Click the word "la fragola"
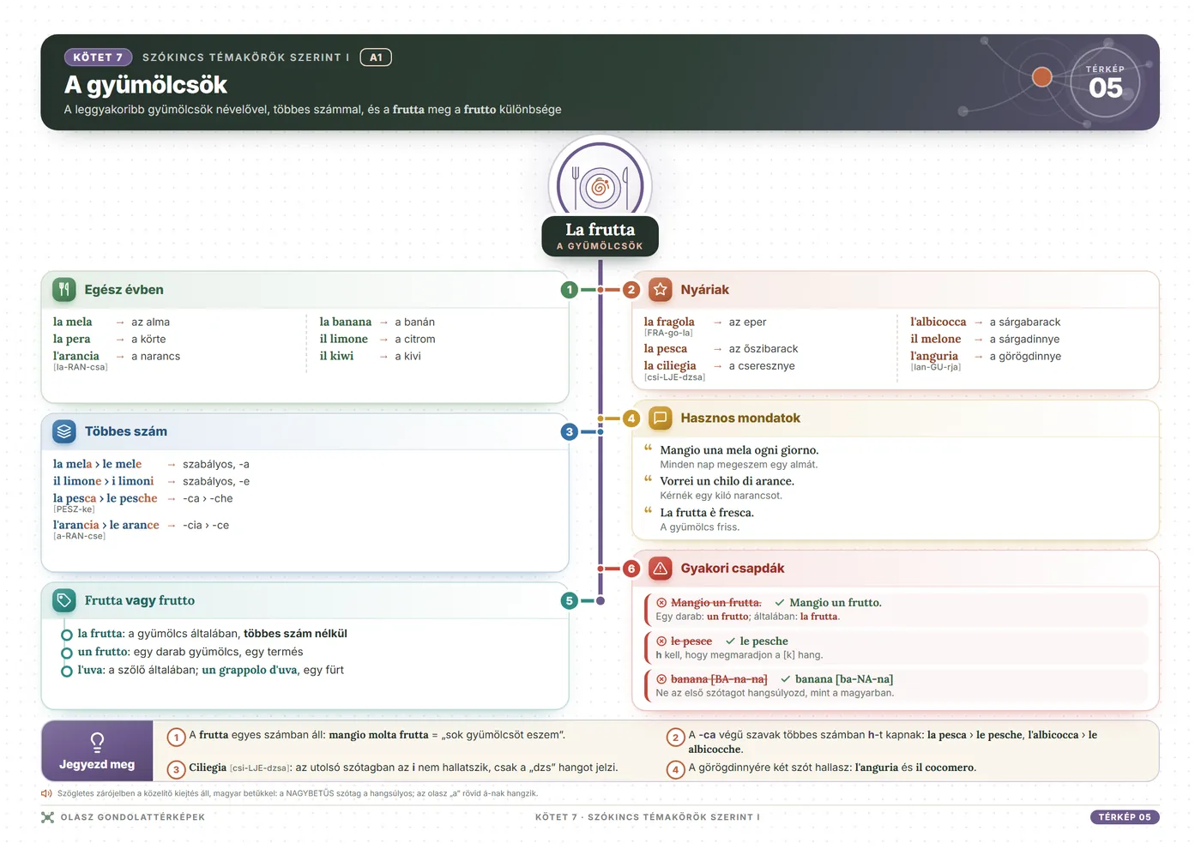This screenshot has width=1201, height=849. pos(669,322)
